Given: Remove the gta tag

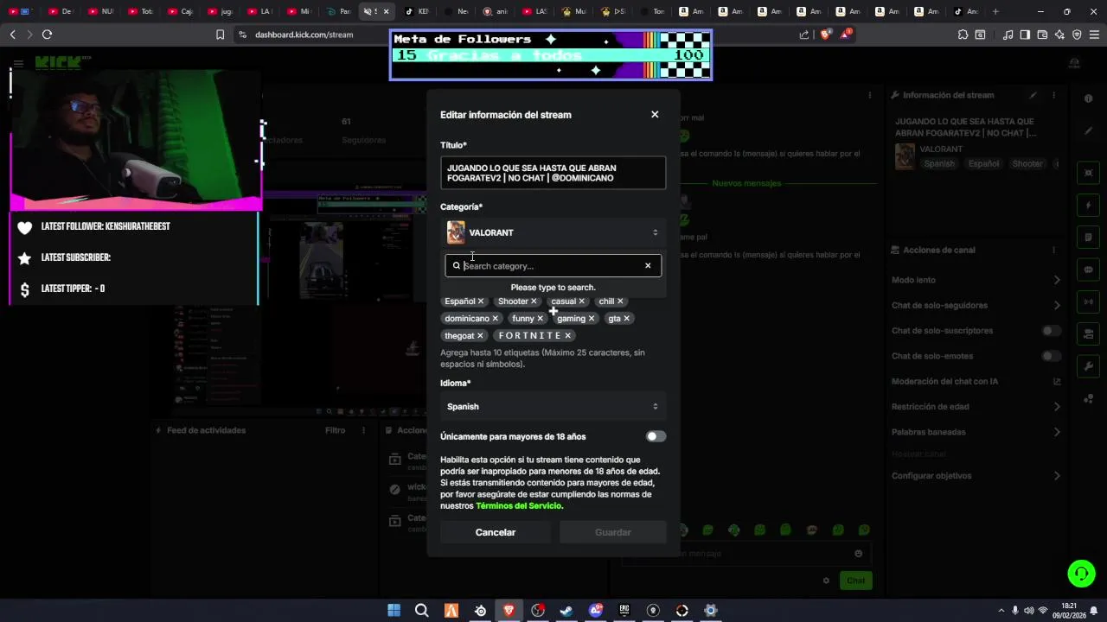Looking at the screenshot, I should point(627,319).
